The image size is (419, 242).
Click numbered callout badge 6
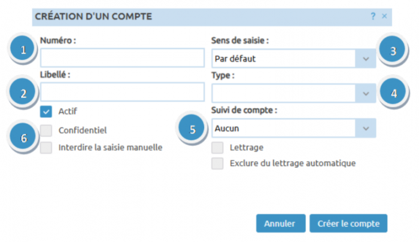click(x=24, y=137)
